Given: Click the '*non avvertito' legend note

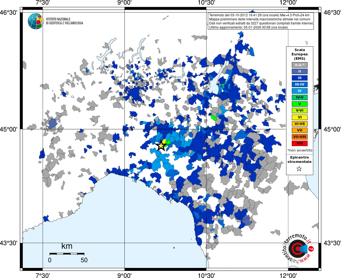Looking at the screenshot, I should (x=300, y=150).
